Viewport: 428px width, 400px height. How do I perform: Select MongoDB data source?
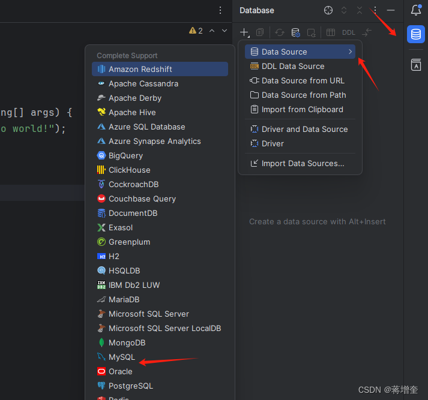160,343
